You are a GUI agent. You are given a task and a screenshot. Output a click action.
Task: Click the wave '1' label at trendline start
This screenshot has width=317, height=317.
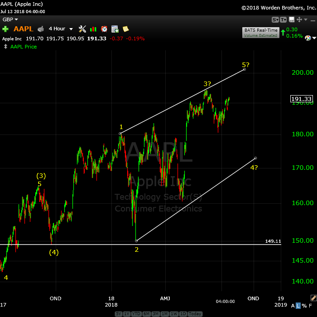(x=121, y=127)
